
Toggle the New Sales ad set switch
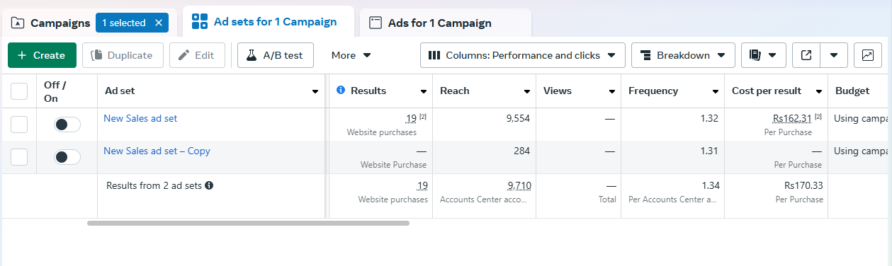coord(67,125)
